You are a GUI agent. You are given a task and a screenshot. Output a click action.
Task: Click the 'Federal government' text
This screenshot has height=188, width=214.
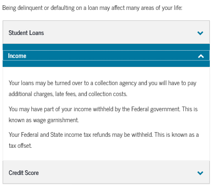156,109
